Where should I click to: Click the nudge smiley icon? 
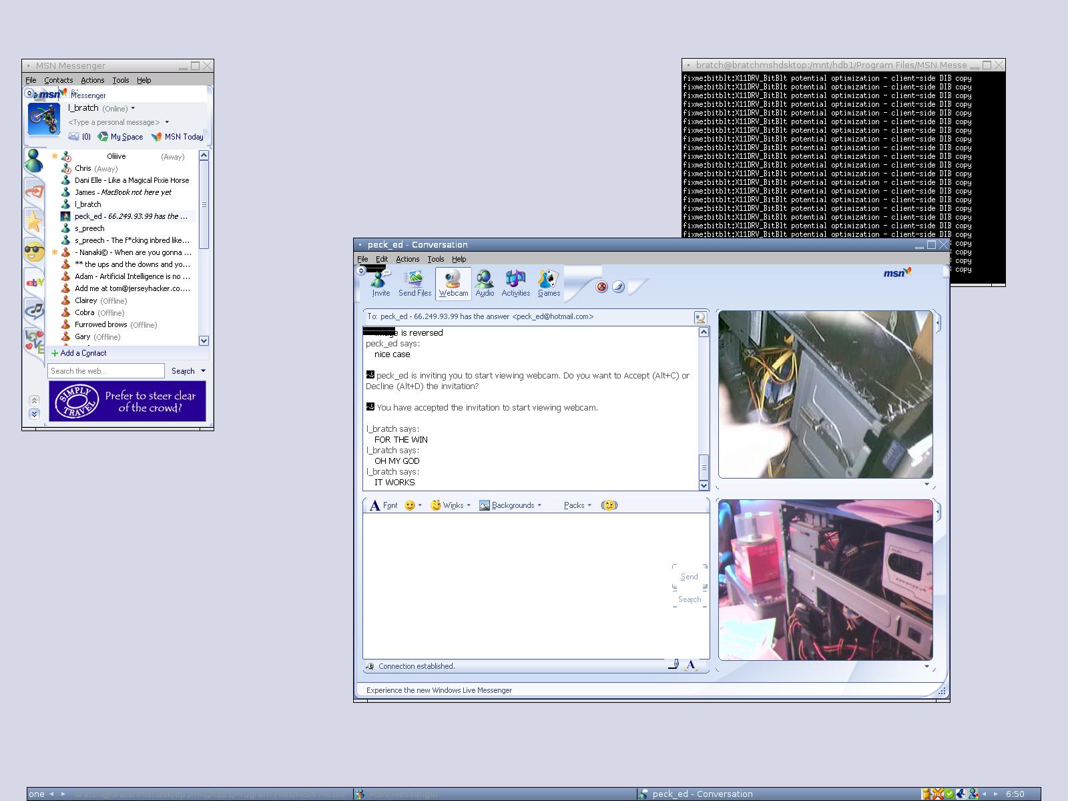tap(609, 505)
